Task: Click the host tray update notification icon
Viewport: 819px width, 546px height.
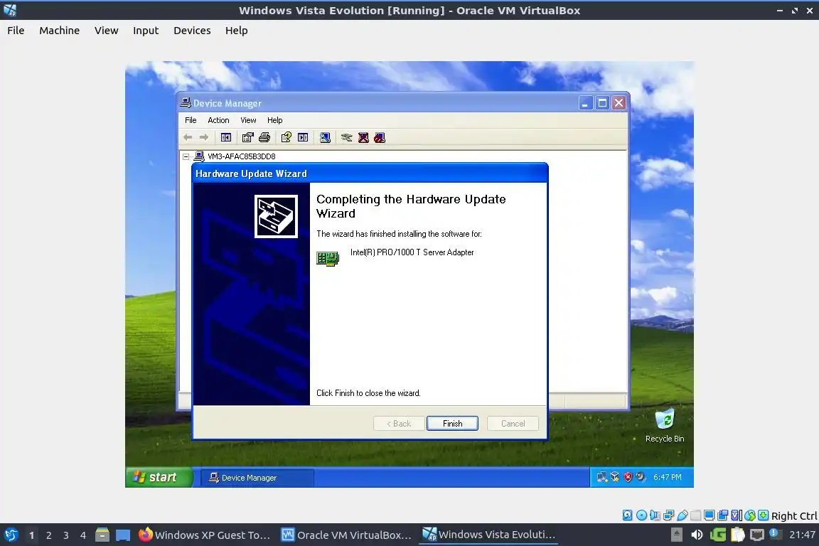Action: tap(775, 535)
